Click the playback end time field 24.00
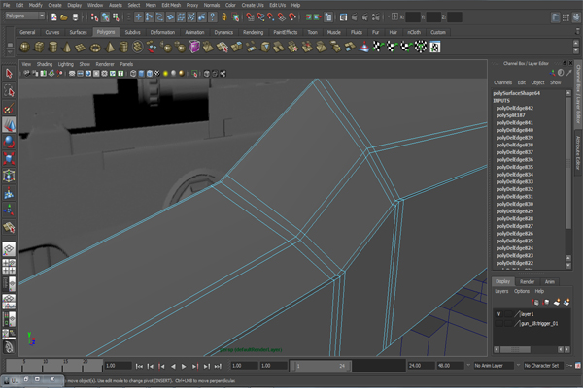The width and height of the screenshot is (583, 388). [x=422, y=366]
